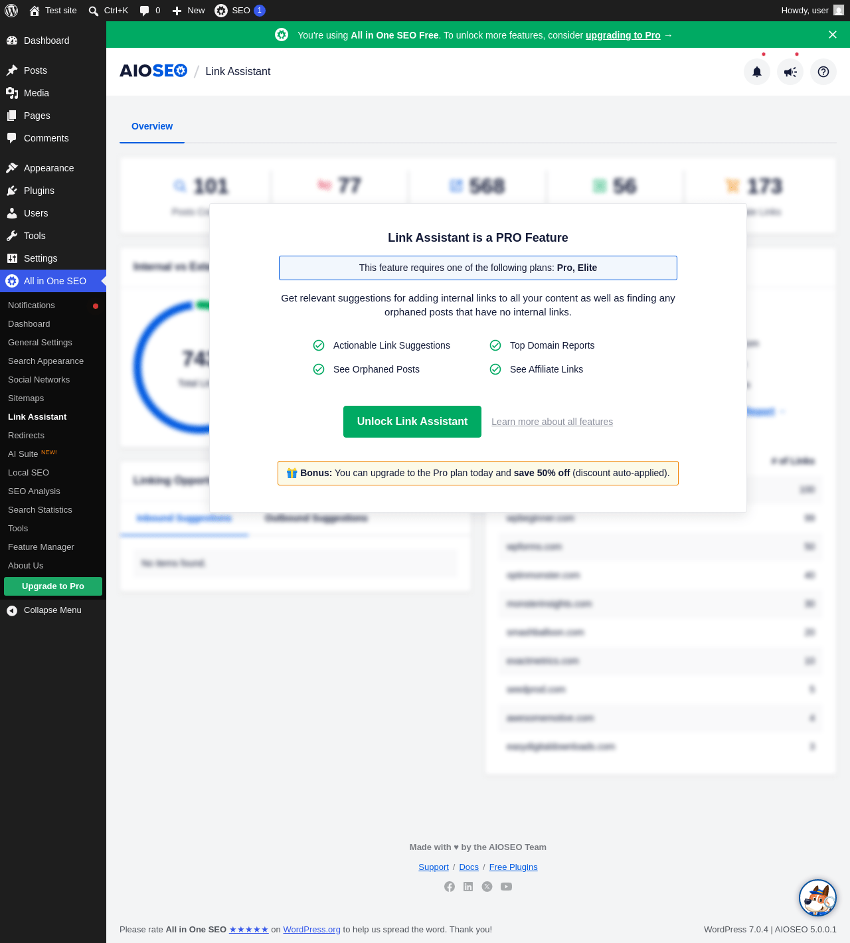This screenshot has height=943, width=850.
Task: Click the Howdy, user account text
Action: coord(805,11)
